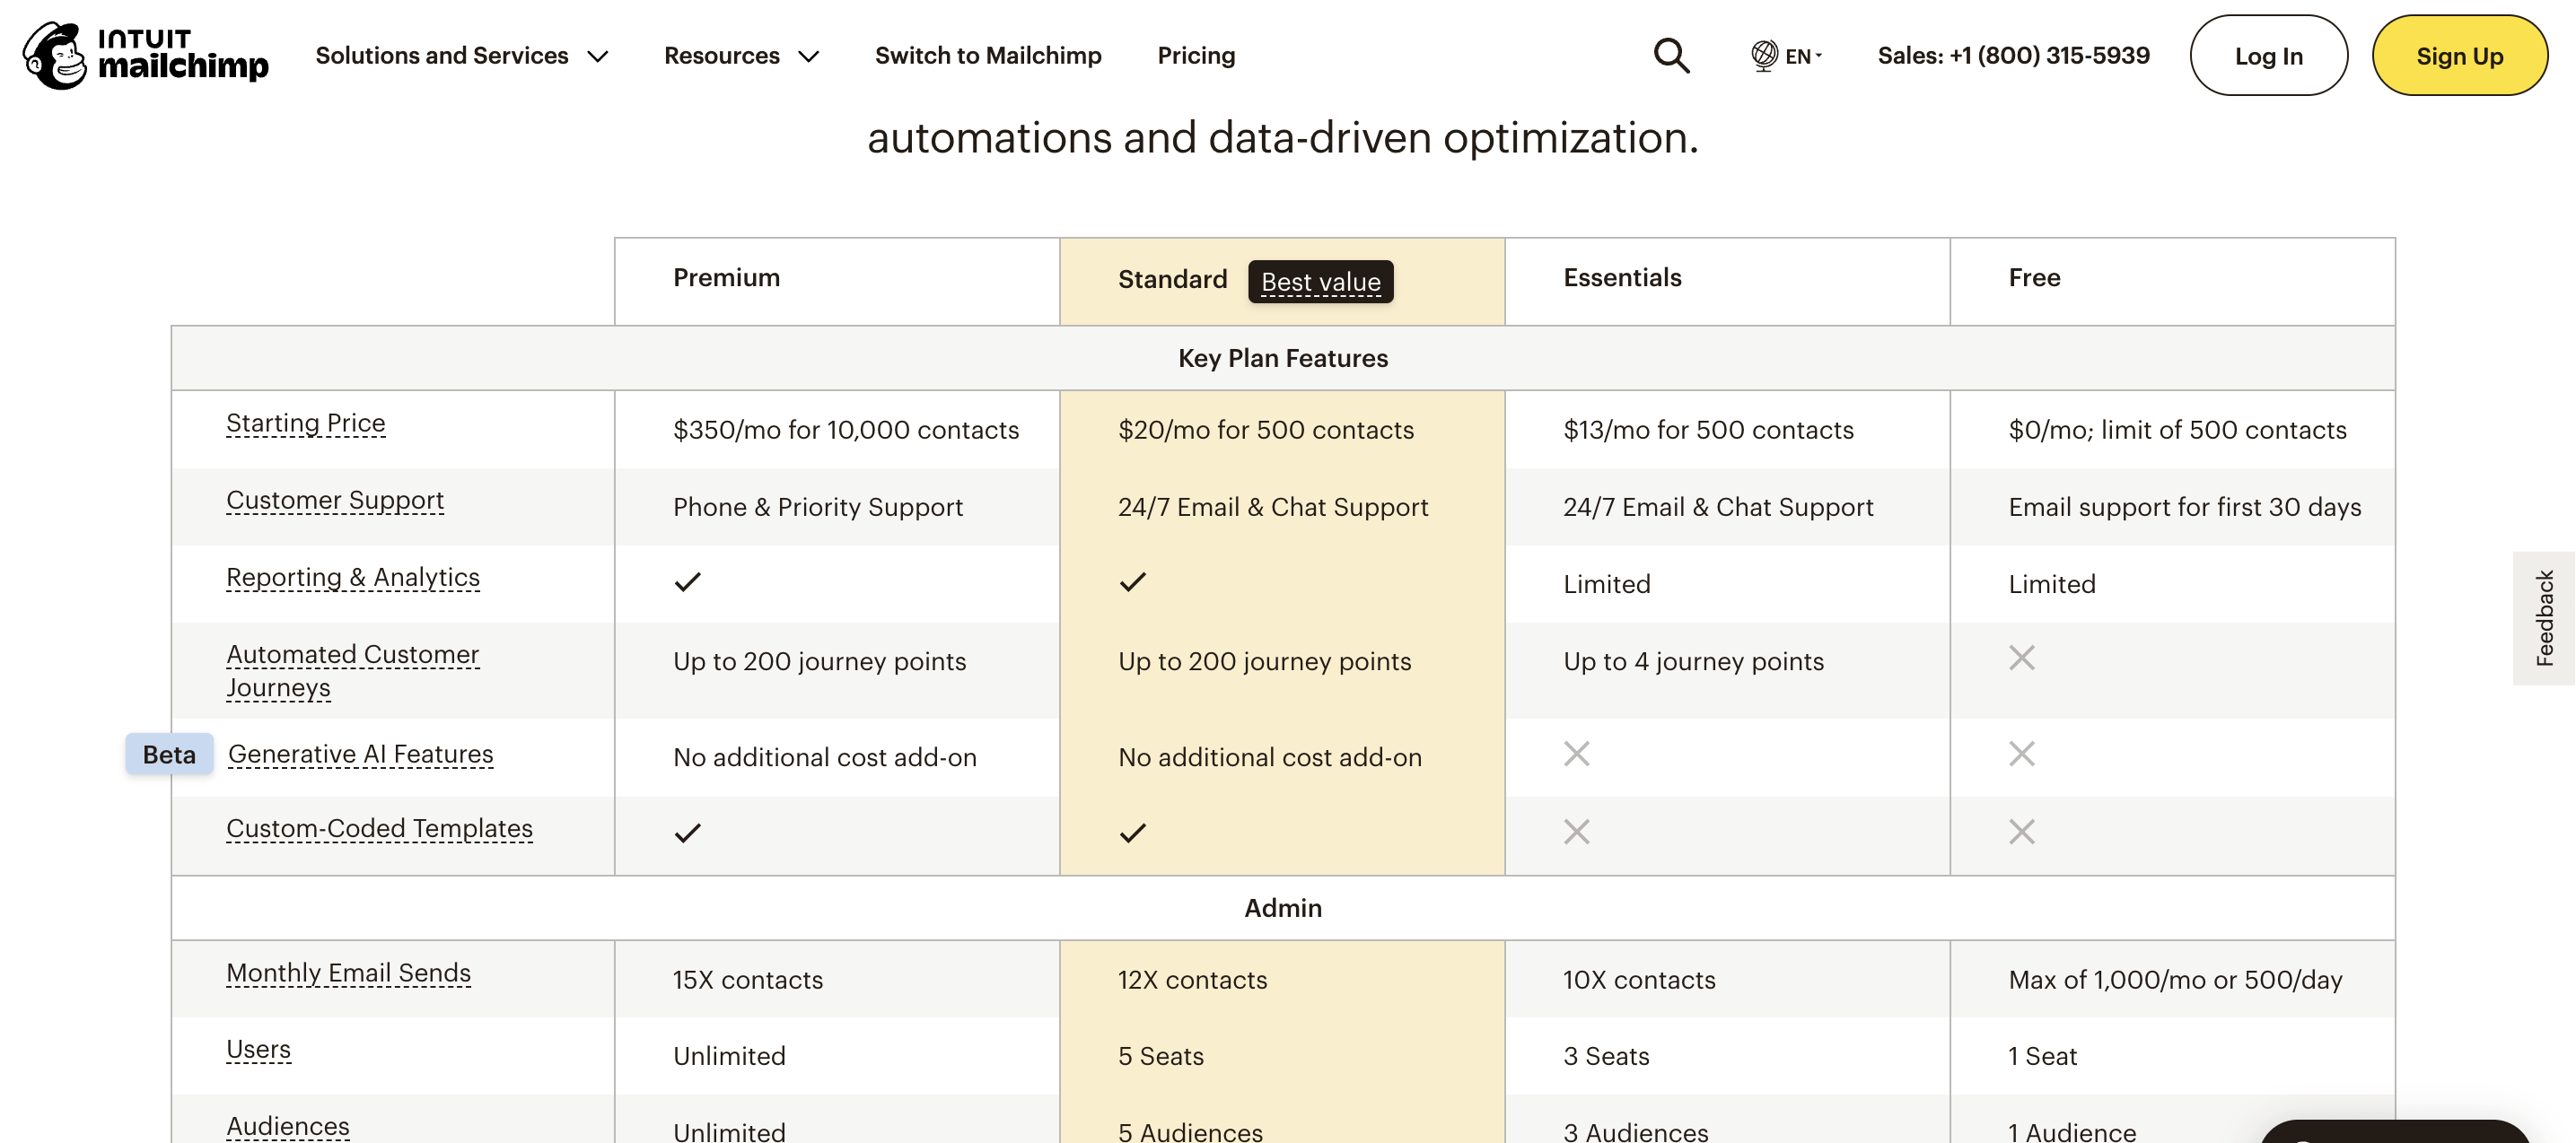Click Free plan Custom-Coded Templates X mark
Viewport: 2576px width, 1143px height.
click(2022, 832)
